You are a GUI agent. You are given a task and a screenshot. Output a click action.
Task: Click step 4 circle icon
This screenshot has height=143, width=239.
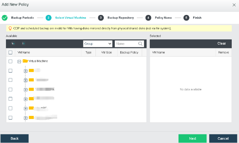[x=148, y=18]
